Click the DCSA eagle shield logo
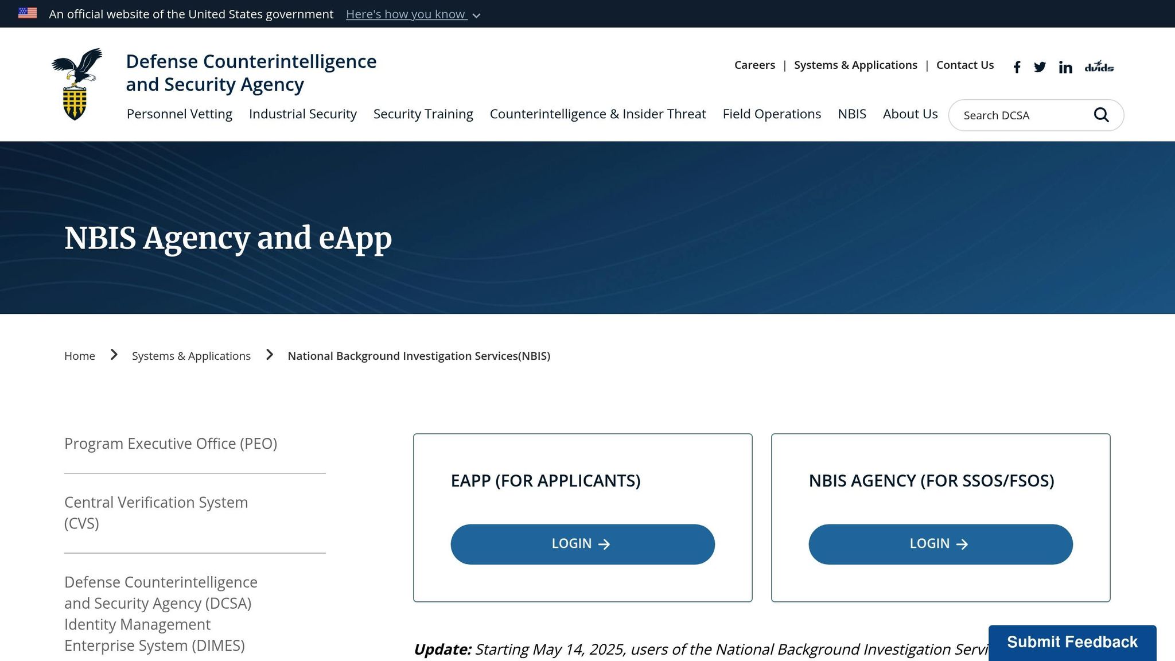Viewport: 1175px width, 661px height. pyautogui.click(x=76, y=84)
